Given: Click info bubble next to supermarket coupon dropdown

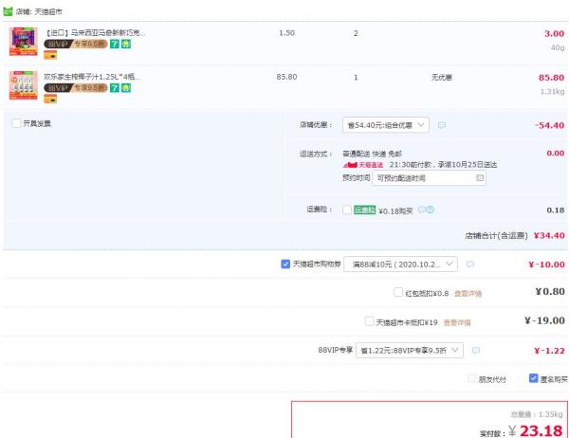Looking at the screenshot, I should pos(470,265).
